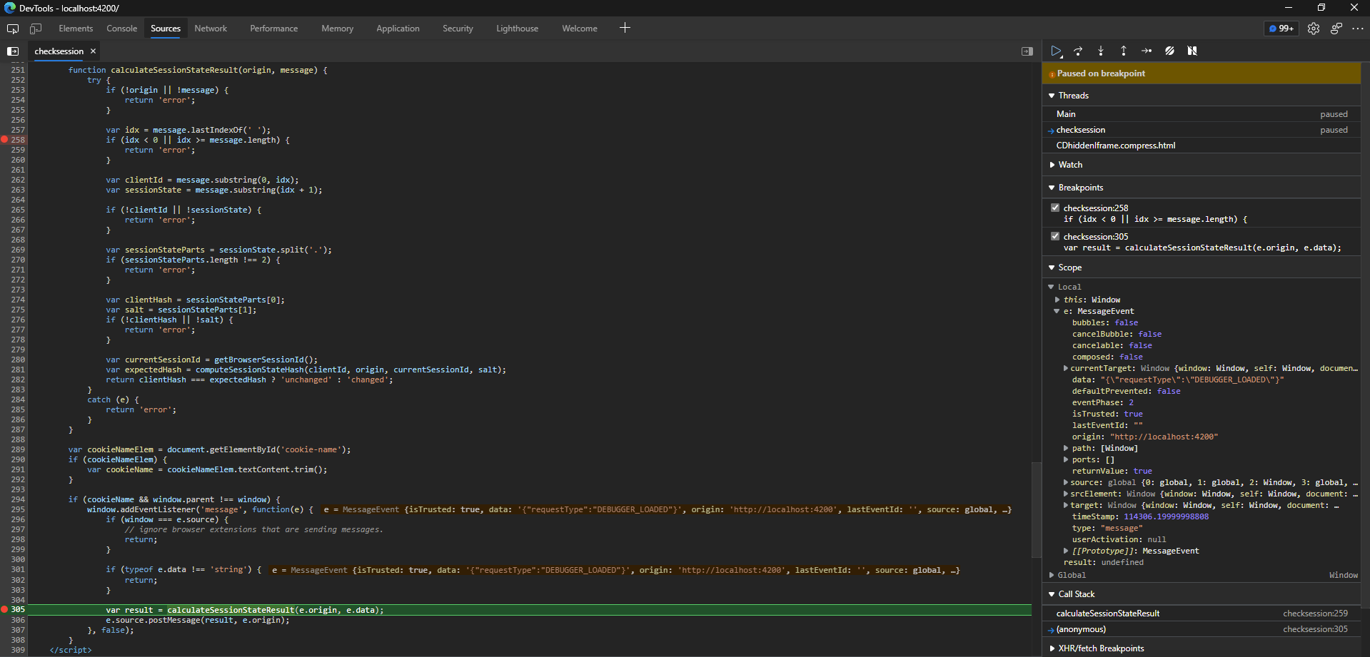
Task: Open the Network tab
Action: pos(211,29)
